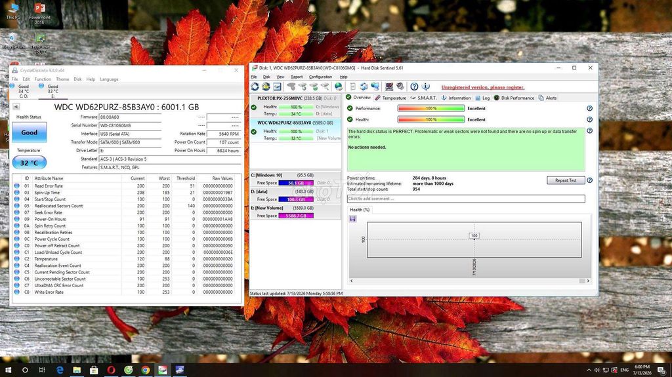Open the PowerPoint 2016 desktop icon
This screenshot has height=377, width=672.
(x=40, y=13)
